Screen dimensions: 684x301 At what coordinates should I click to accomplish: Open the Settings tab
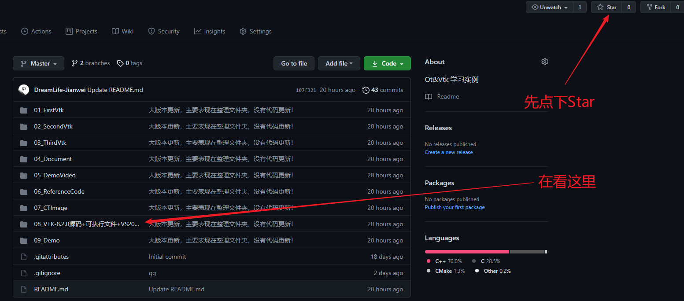point(255,31)
